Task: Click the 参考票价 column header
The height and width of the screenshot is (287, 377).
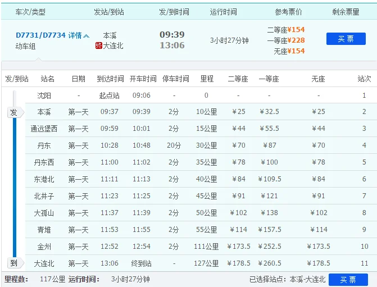Action: point(289,12)
